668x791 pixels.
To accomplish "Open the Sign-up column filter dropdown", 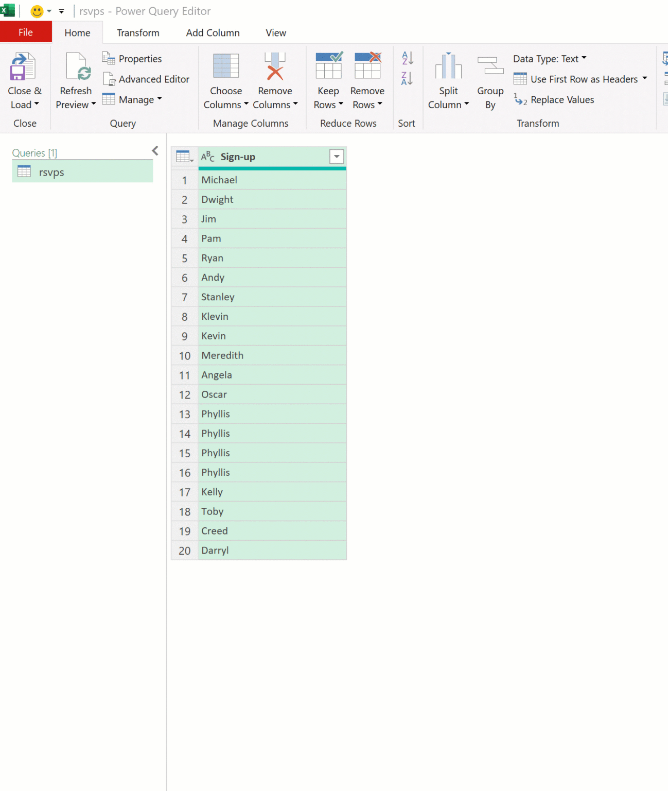I will click(337, 157).
